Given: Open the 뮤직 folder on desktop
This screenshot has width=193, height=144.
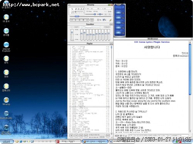Looking at the screenshot, I should click(x=6, y=60).
